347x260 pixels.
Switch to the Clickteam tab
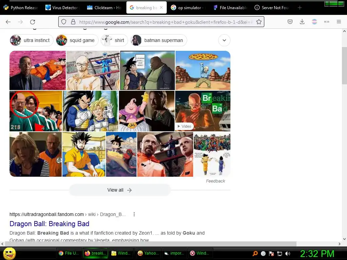coord(104,8)
